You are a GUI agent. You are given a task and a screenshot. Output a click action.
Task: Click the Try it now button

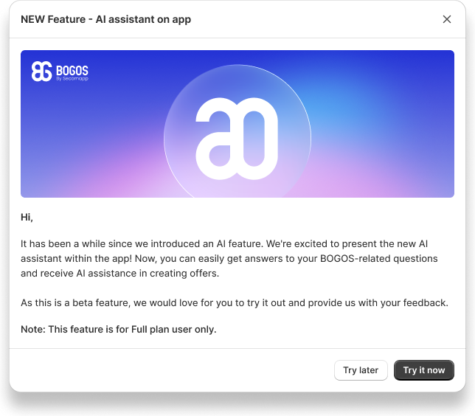(x=423, y=370)
